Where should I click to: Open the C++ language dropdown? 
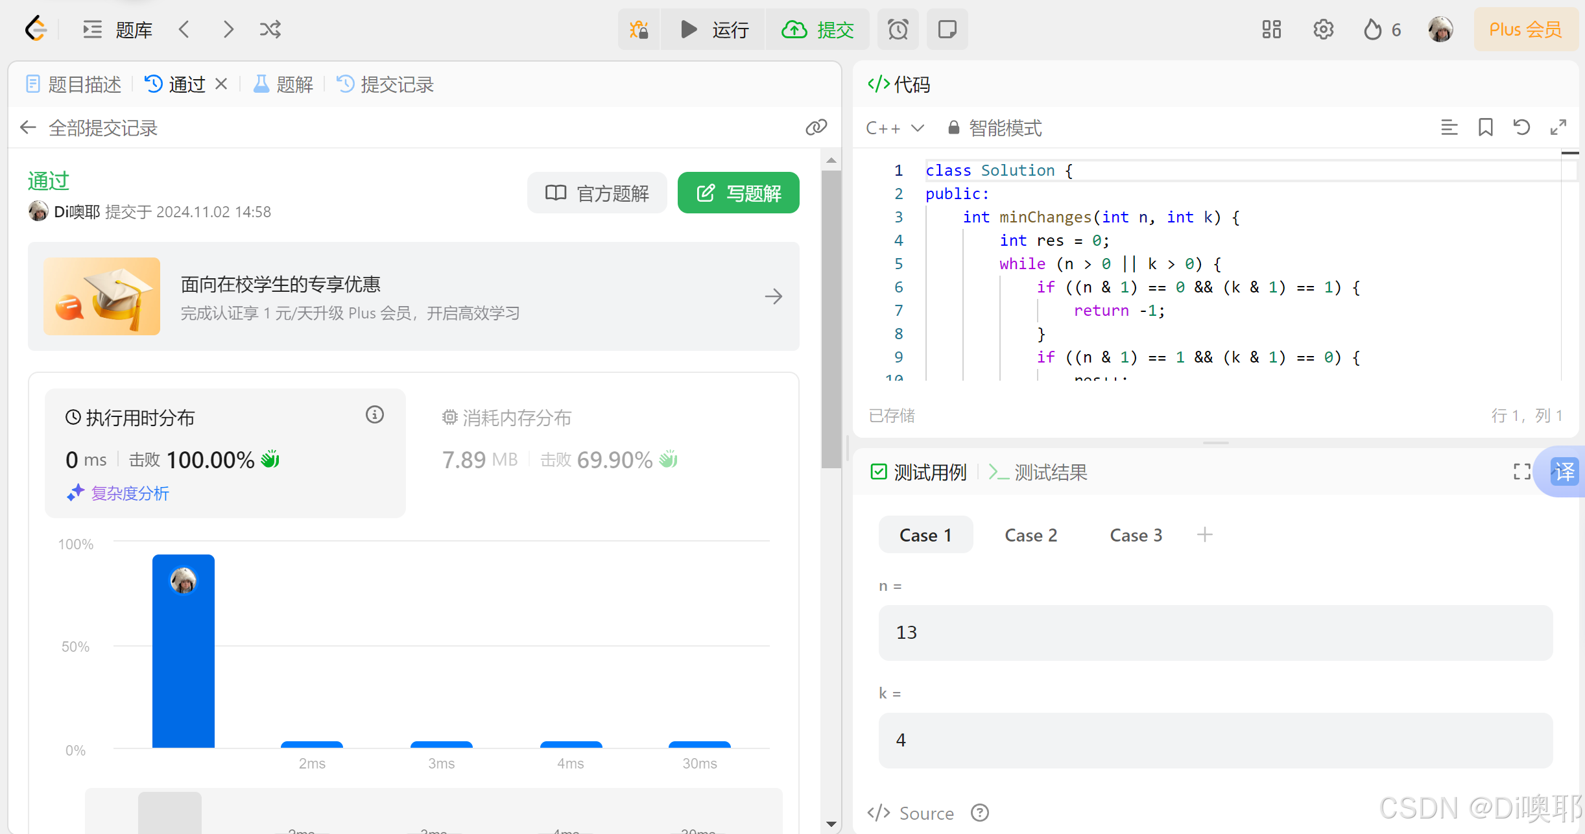pos(895,128)
